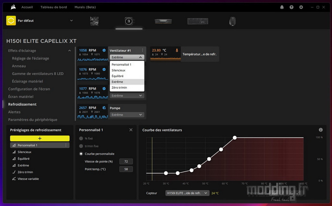The height and width of the screenshot is (206, 332).
Task: Select the keyboard device icon
Action: click(x=198, y=21)
